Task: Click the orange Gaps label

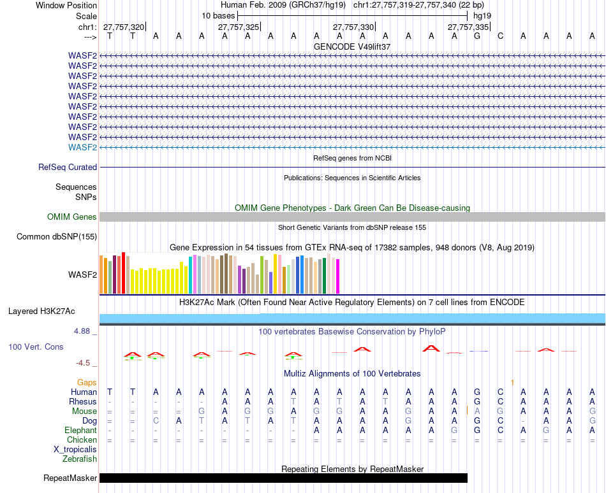Action: pyautogui.click(x=87, y=383)
